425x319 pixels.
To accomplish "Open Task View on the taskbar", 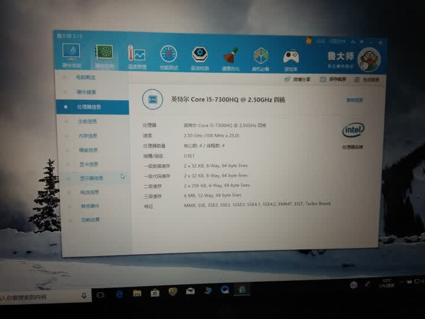I will pos(100,295).
